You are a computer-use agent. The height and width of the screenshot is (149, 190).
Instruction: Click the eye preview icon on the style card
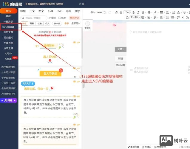coord(75,77)
